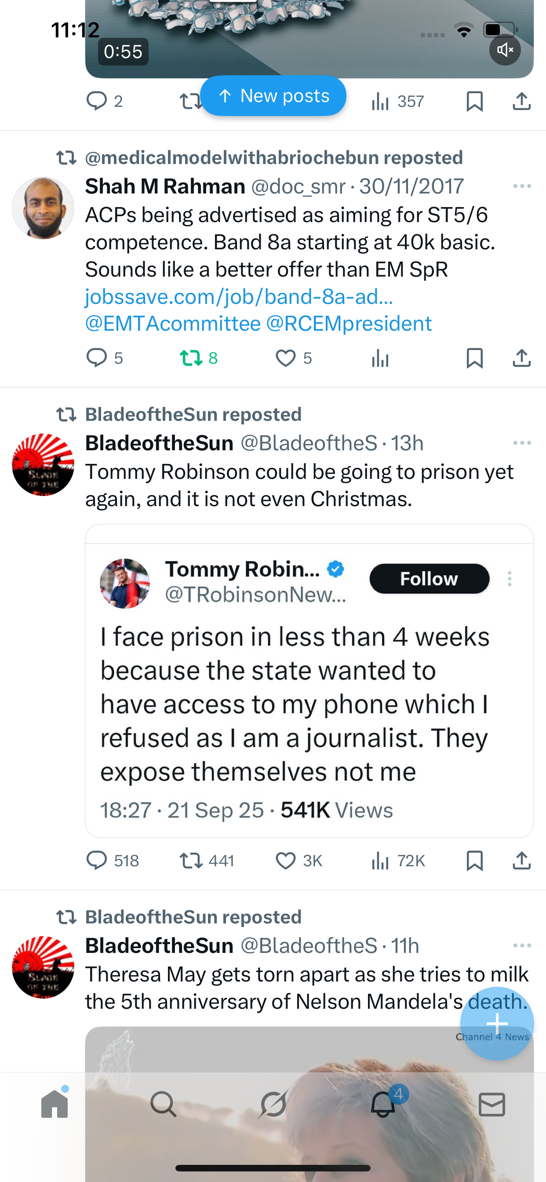Undo repost on Shah M Rahman post
The height and width of the screenshot is (1182, 546).
tap(198, 358)
